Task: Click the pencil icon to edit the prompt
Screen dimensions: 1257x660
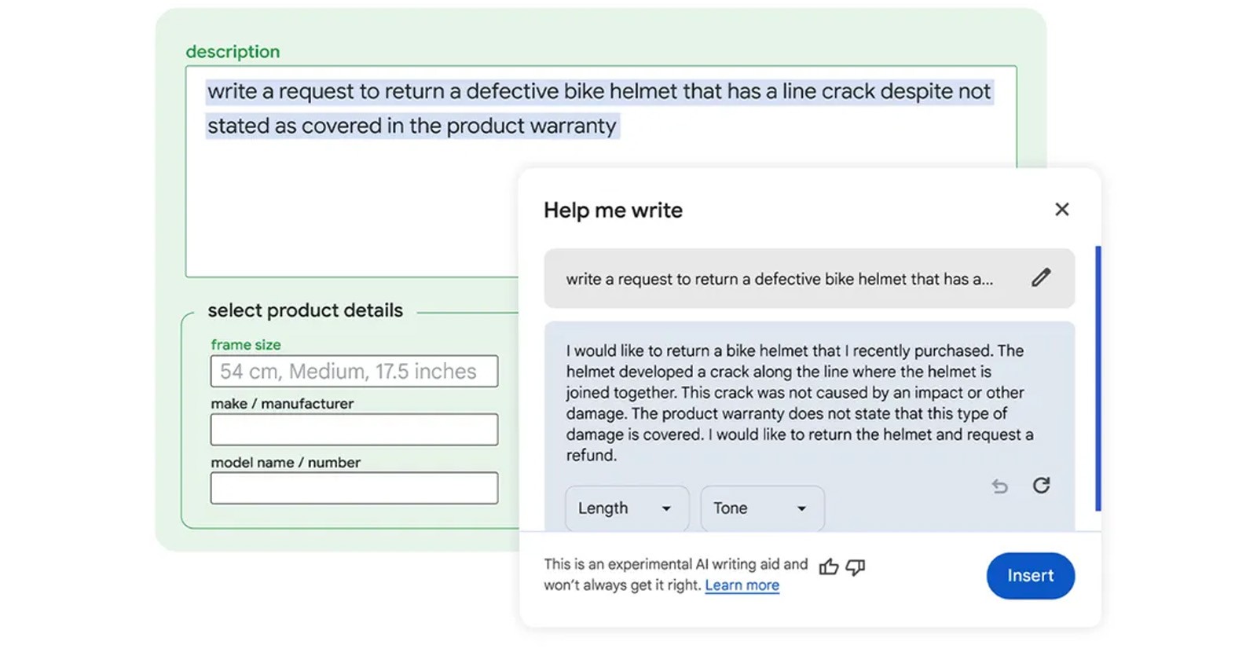Action: (x=1041, y=278)
